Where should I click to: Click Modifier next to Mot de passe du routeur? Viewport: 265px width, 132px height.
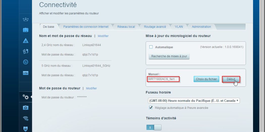(x=91, y=88)
